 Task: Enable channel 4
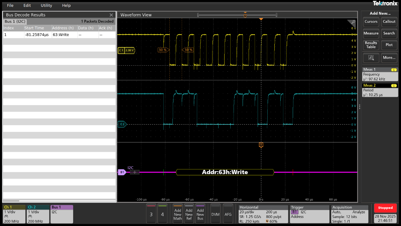[x=163, y=214]
